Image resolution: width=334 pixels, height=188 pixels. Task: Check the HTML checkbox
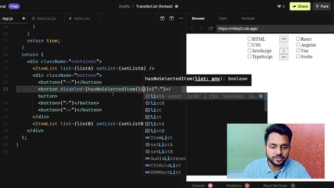pyautogui.click(x=249, y=39)
